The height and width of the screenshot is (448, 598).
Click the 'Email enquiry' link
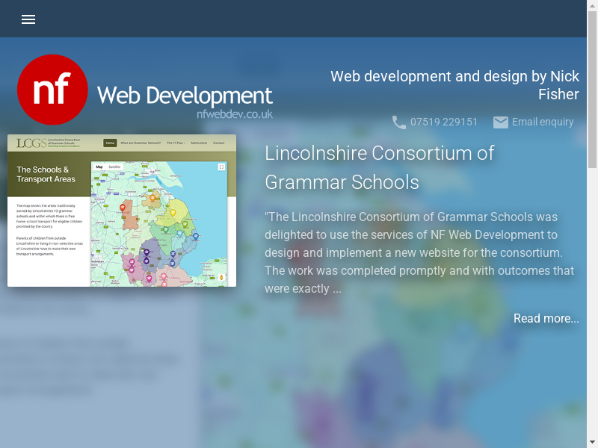543,122
